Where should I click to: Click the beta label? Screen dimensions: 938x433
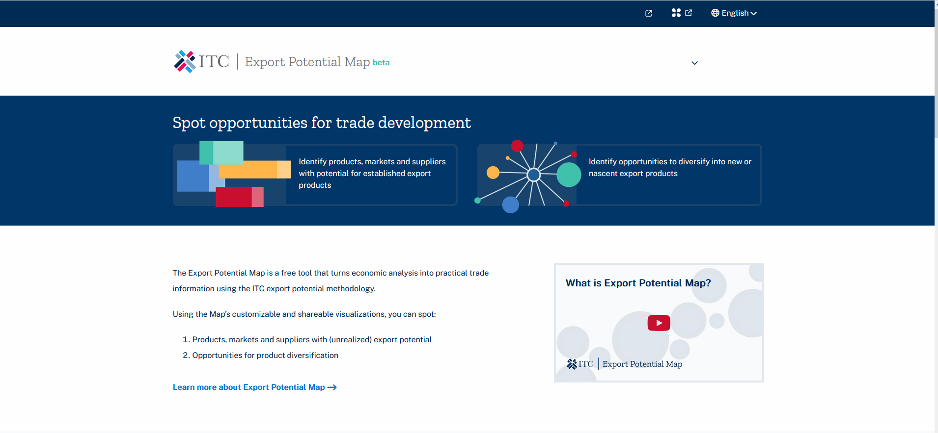tap(381, 63)
